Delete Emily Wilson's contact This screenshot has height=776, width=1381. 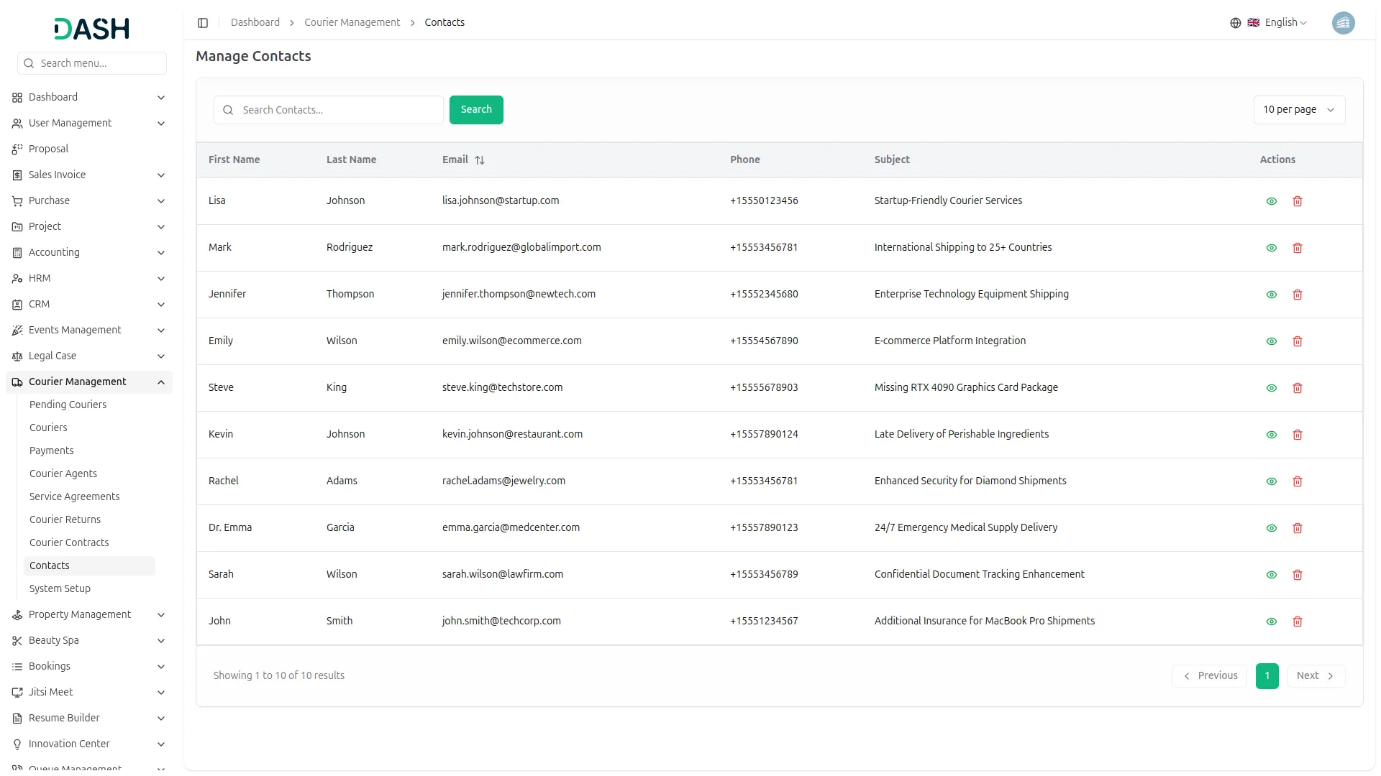(1298, 341)
